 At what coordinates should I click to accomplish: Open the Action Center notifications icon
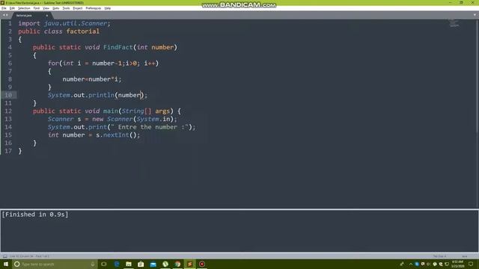coord(471,264)
